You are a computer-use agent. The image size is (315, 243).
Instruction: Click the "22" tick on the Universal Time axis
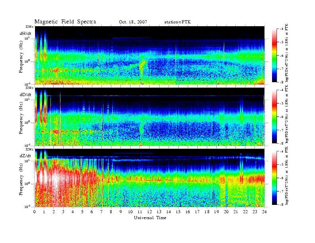pyautogui.click(x=245, y=212)
